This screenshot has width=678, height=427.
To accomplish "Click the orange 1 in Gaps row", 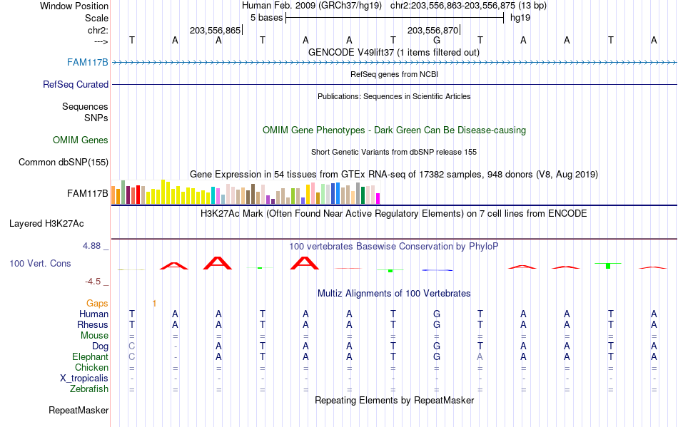I will (x=154, y=304).
